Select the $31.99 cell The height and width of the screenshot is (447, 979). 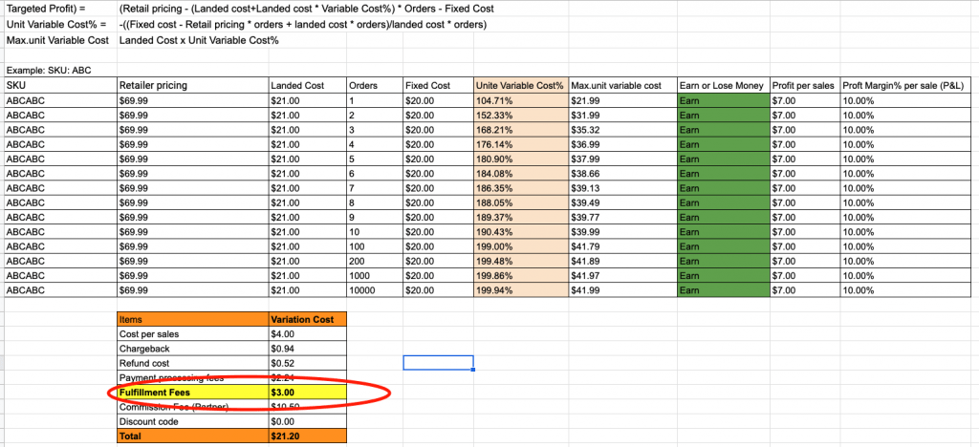click(x=622, y=116)
